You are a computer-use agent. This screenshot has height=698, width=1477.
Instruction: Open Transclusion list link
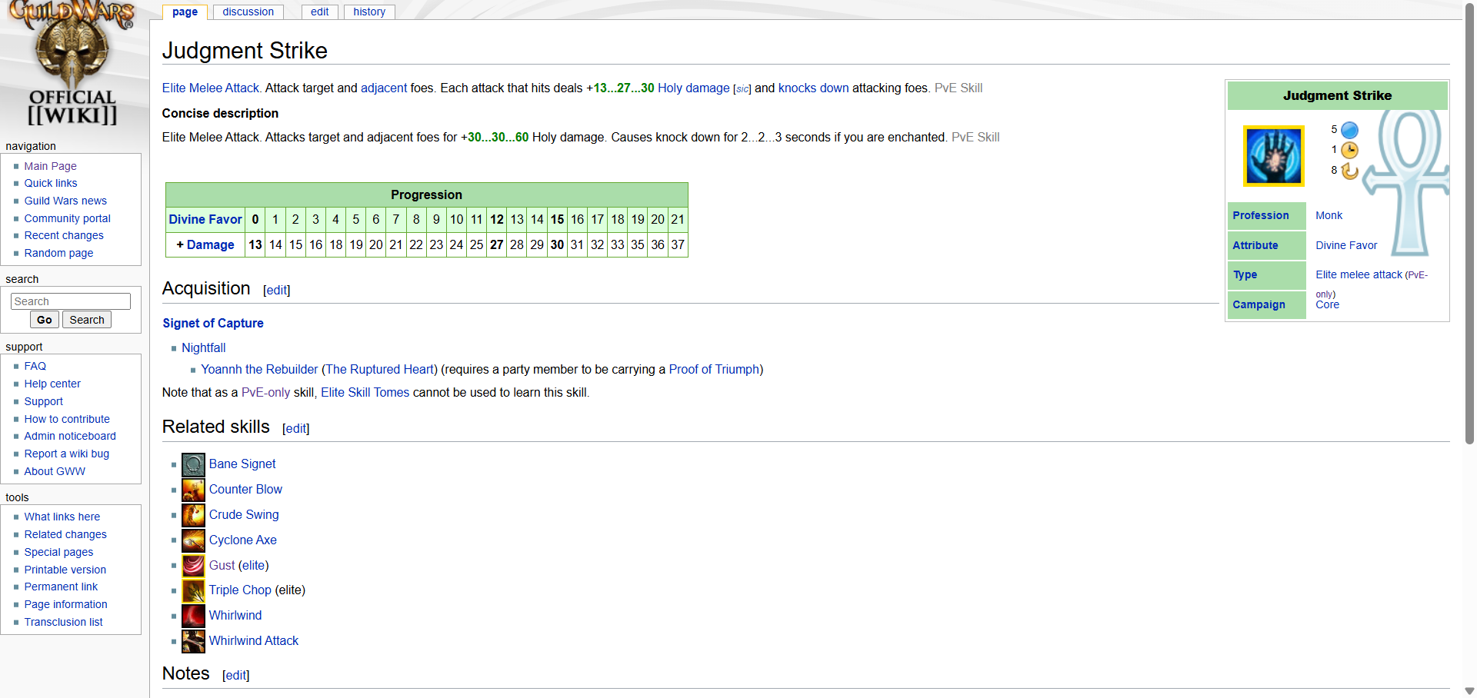coord(63,622)
